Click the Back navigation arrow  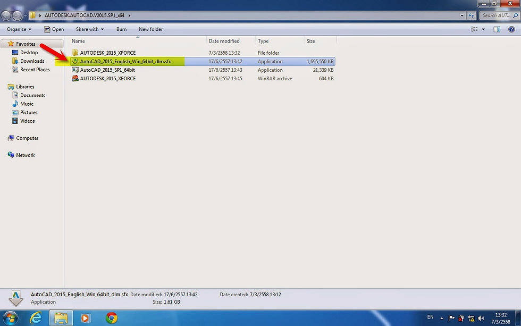6,15
